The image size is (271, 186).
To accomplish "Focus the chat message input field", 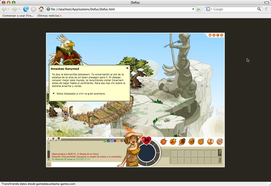I will [x=84, y=165].
